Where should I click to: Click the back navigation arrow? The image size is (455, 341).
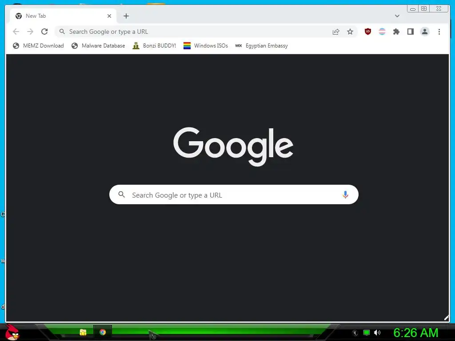coord(16,32)
